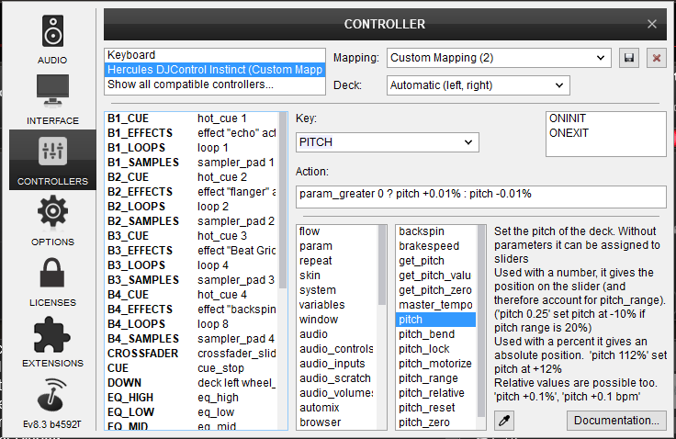Click the Action script input field
The height and width of the screenshot is (439, 676).
coord(480,197)
